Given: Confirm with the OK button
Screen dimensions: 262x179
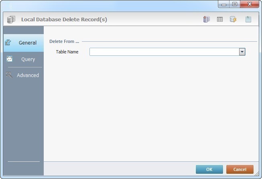Looking at the screenshot, I should (209, 169).
